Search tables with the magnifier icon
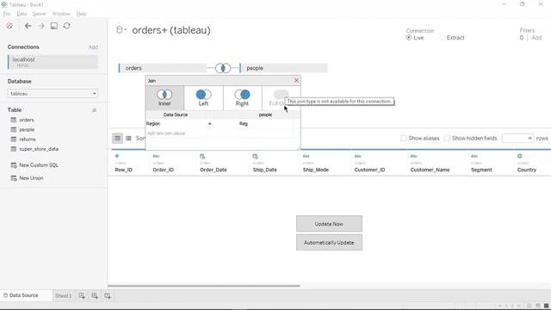The height and width of the screenshot is (310, 551). (x=94, y=110)
